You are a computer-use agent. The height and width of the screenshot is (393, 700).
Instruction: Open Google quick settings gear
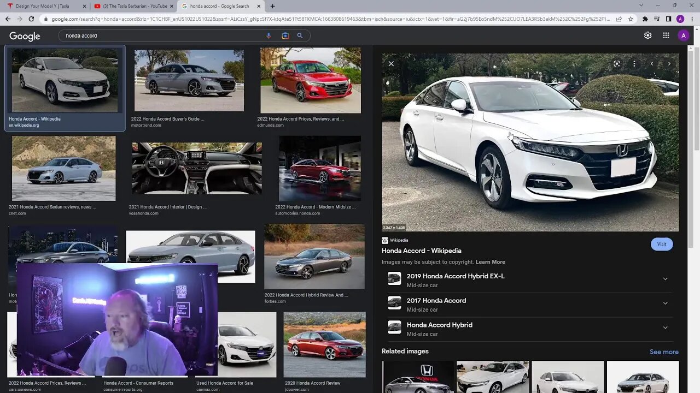(x=647, y=35)
